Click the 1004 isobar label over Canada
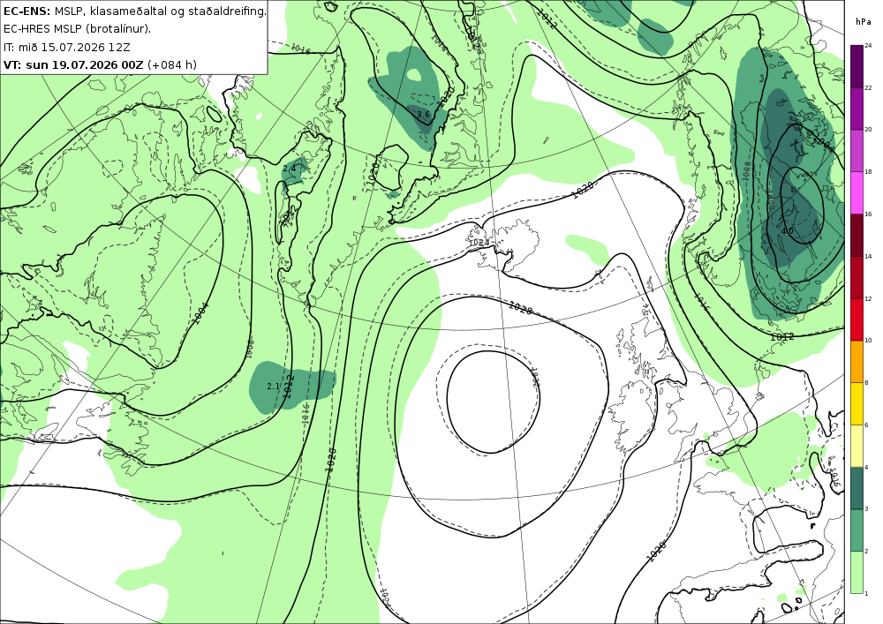The width and height of the screenshot is (883, 624). 201,312
